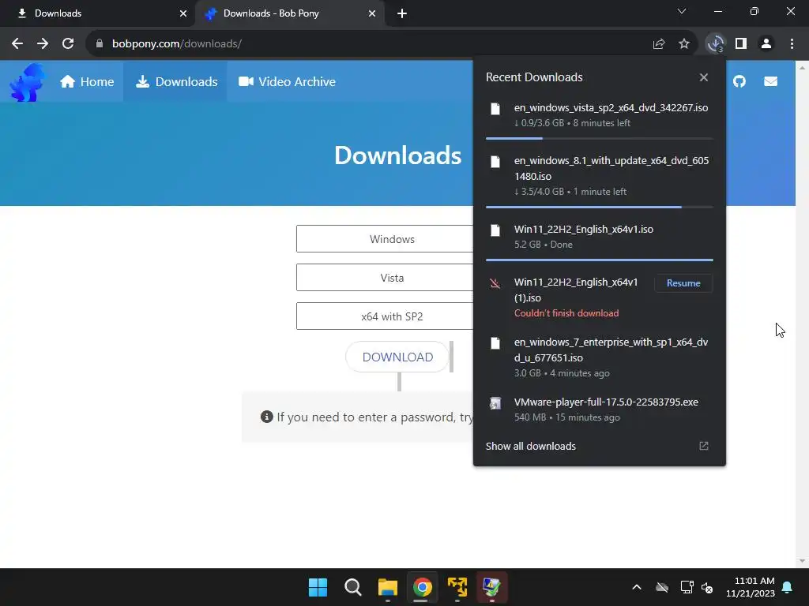
Task: Select the Downloads - Bob Pony tab
Action: pos(289,13)
